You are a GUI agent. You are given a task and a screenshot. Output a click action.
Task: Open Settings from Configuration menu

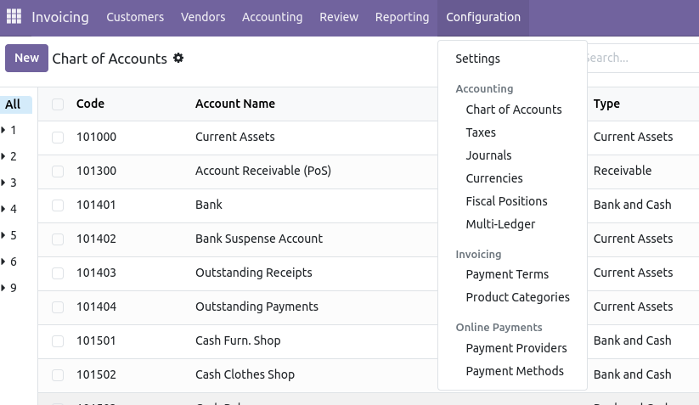click(x=477, y=59)
